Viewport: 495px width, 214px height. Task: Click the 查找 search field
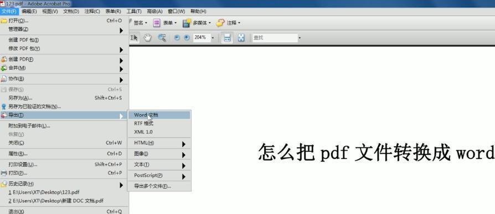coord(275,38)
